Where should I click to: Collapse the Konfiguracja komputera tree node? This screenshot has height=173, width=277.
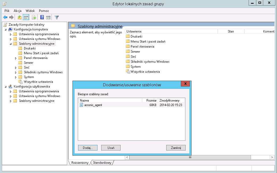pyautogui.click(x=6, y=29)
